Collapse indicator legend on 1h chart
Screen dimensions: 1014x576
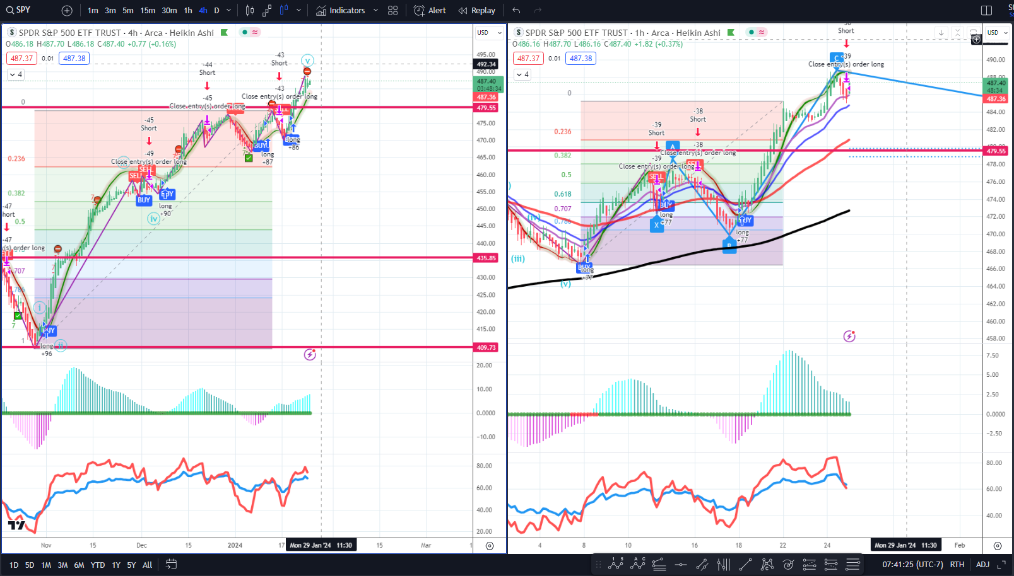pyautogui.click(x=522, y=74)
